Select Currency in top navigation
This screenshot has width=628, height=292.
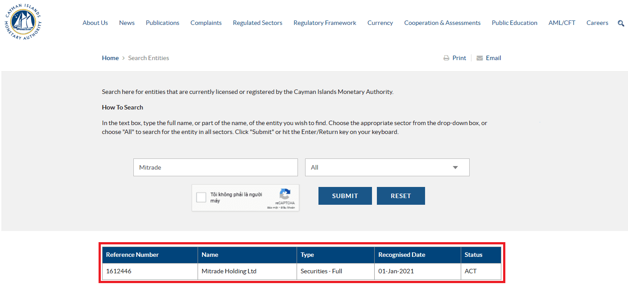(380, 23)
